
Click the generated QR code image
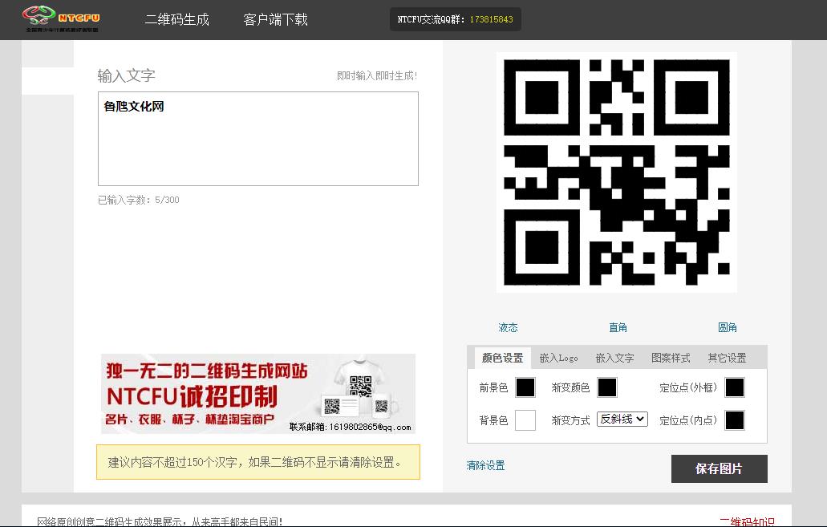(x=617, y=172)
